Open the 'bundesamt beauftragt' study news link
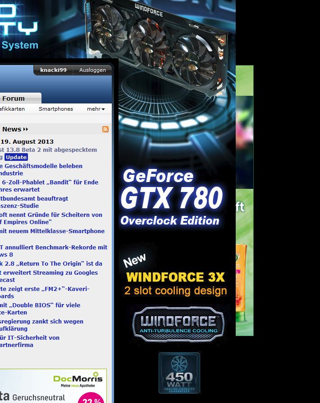 coord(34,202)
